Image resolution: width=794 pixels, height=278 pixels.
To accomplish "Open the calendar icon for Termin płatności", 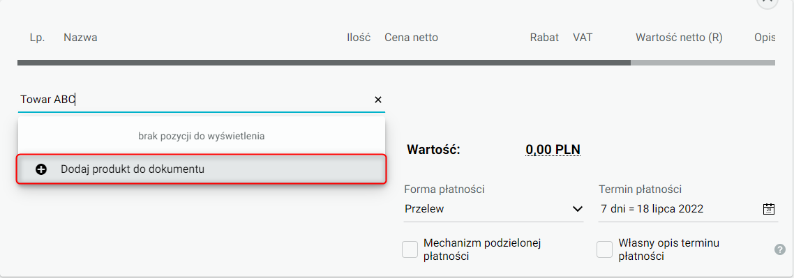I will click(x=769, y=209).
